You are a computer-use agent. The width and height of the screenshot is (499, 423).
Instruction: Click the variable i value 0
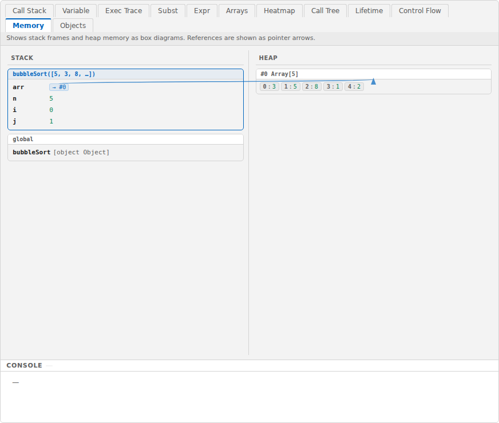pos(52,110)
